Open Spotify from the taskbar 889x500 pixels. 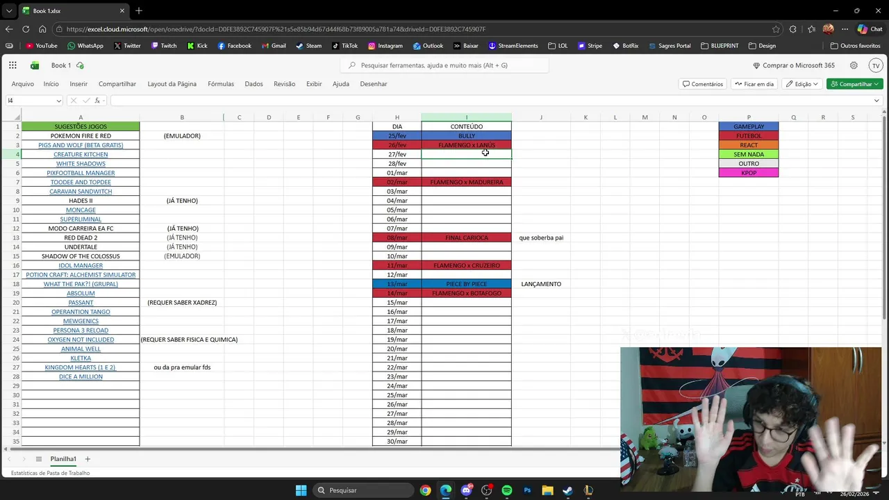pos(506,490)
